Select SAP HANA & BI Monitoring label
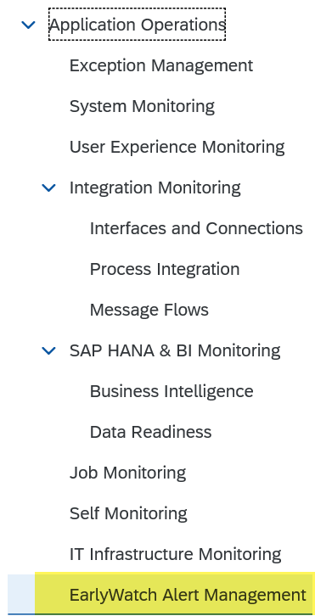This screenshot has width=315, height=616. pos(175,350)
